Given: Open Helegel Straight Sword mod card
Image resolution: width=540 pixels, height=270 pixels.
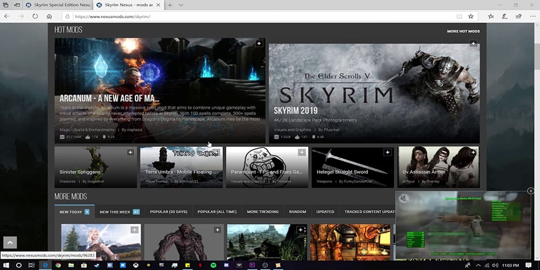Looking at the screenshot, I should click(x=353, y=167).
